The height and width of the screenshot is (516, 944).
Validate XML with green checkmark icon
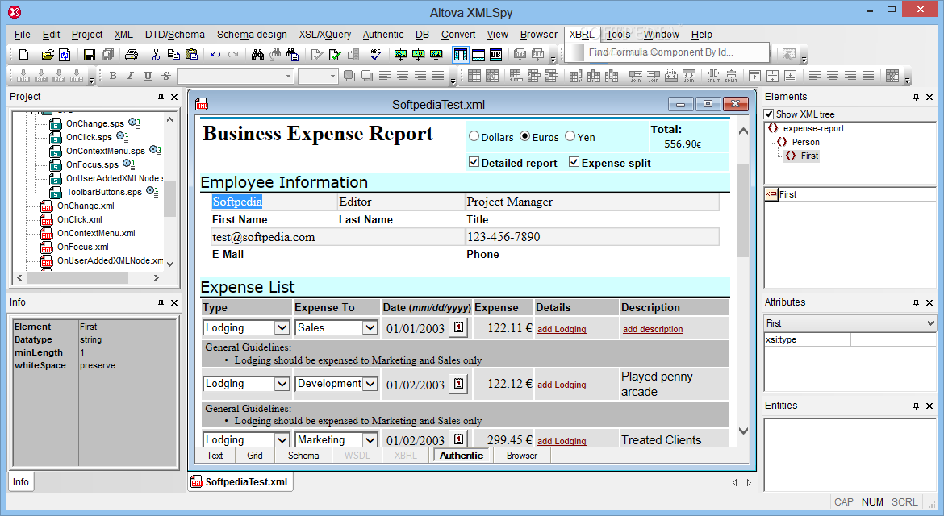coord(336,55)
